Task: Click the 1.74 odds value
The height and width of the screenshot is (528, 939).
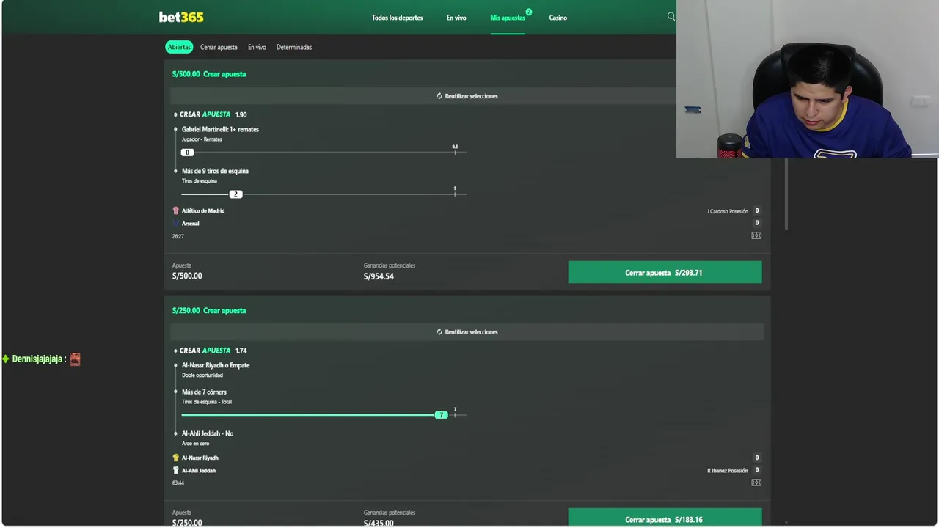Action: point(241,351)
